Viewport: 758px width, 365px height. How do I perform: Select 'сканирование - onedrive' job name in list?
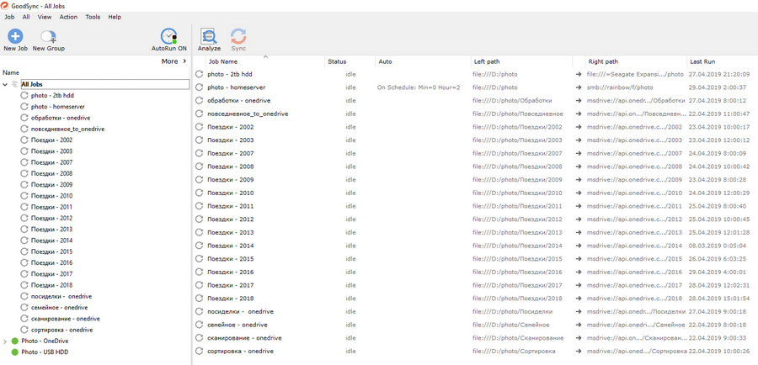[x=244, y=338]
